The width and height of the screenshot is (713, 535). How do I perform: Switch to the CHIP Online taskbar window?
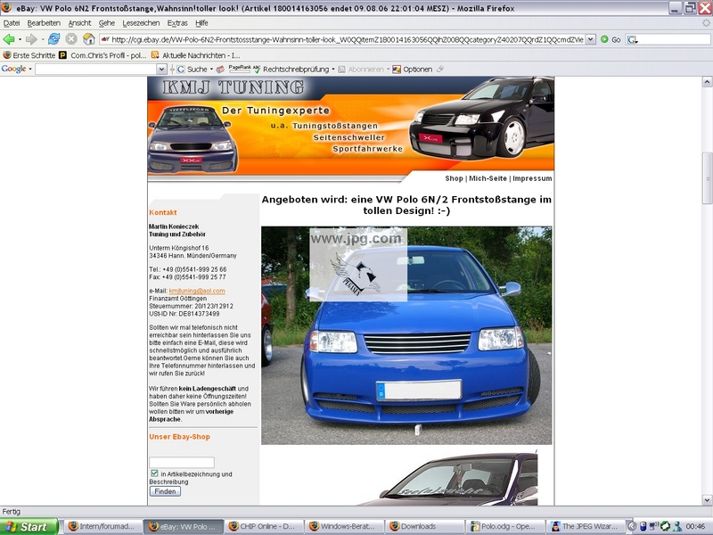click(262, 526)
